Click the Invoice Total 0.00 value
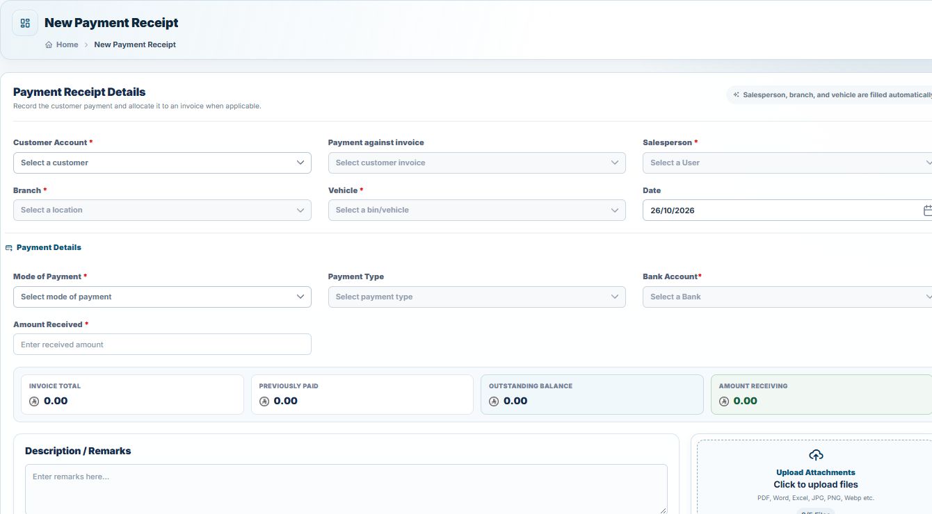This screenshot has height=514, width=932. (x=56, y=401)
